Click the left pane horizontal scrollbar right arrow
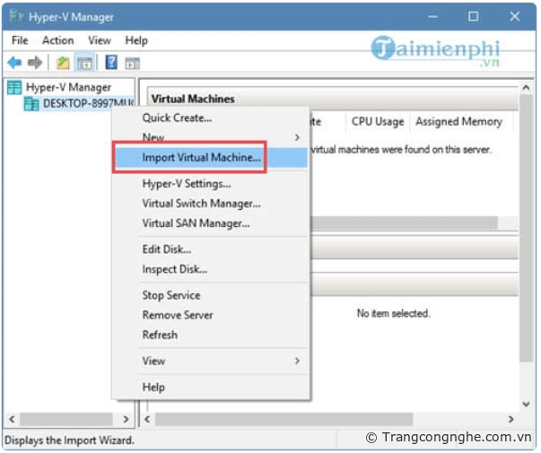The height and width of the screenshot is (453, 541). click(x=126, y=419)
